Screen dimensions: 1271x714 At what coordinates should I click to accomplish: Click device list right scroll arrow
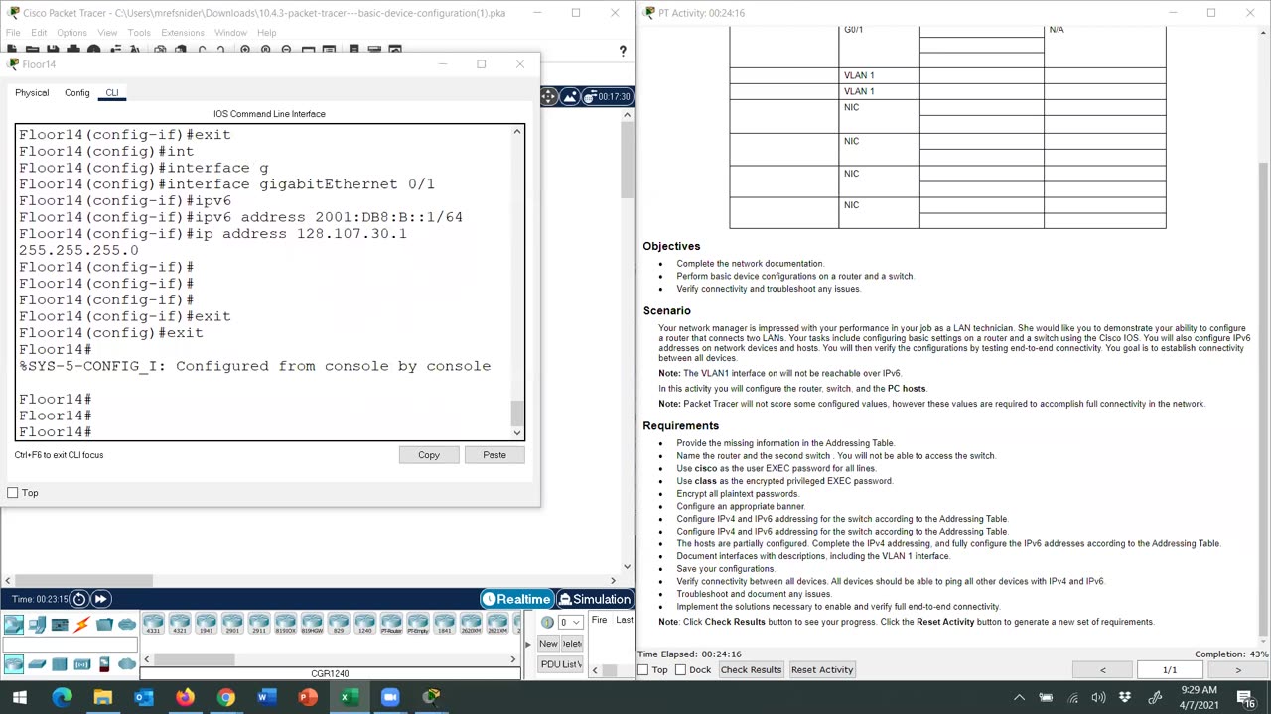point(513,659)
